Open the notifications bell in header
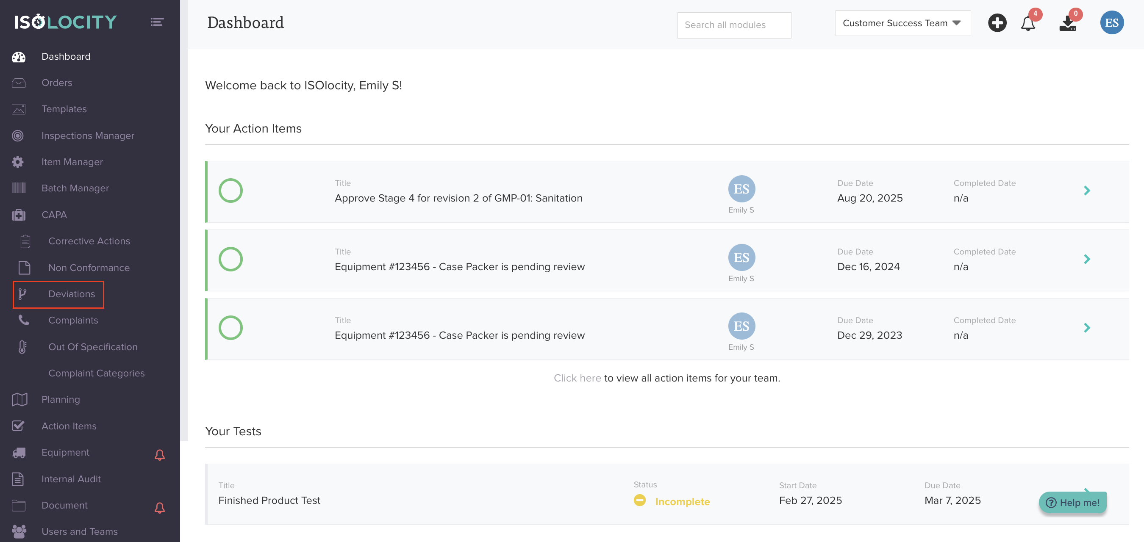The width and height of the screenshot is (1144, 542). point(1027,23)
